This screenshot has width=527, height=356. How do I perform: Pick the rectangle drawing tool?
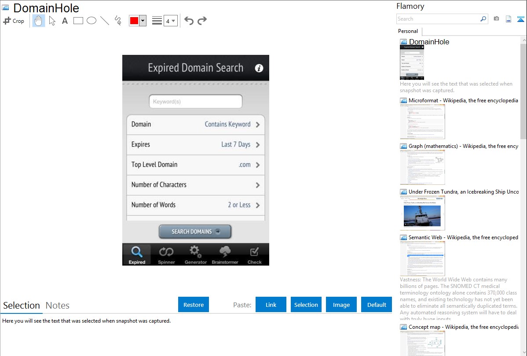(78, 21)
